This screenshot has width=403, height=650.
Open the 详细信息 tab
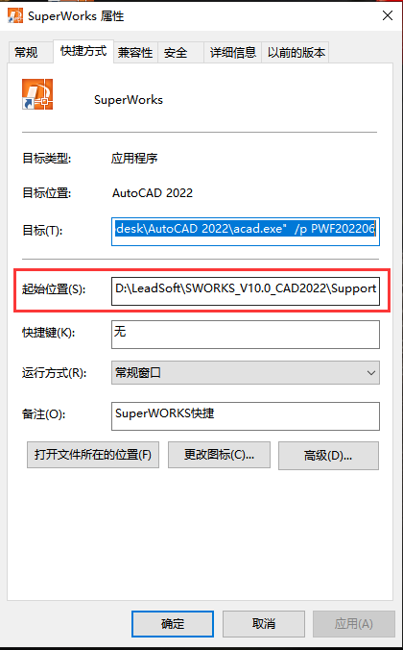coord(233,53)
